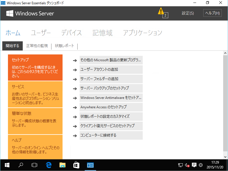The height and width of the screenshot is (171, 228).
Task: Select the 状態レポート sub-tab
Action: (x=65, y=46)
